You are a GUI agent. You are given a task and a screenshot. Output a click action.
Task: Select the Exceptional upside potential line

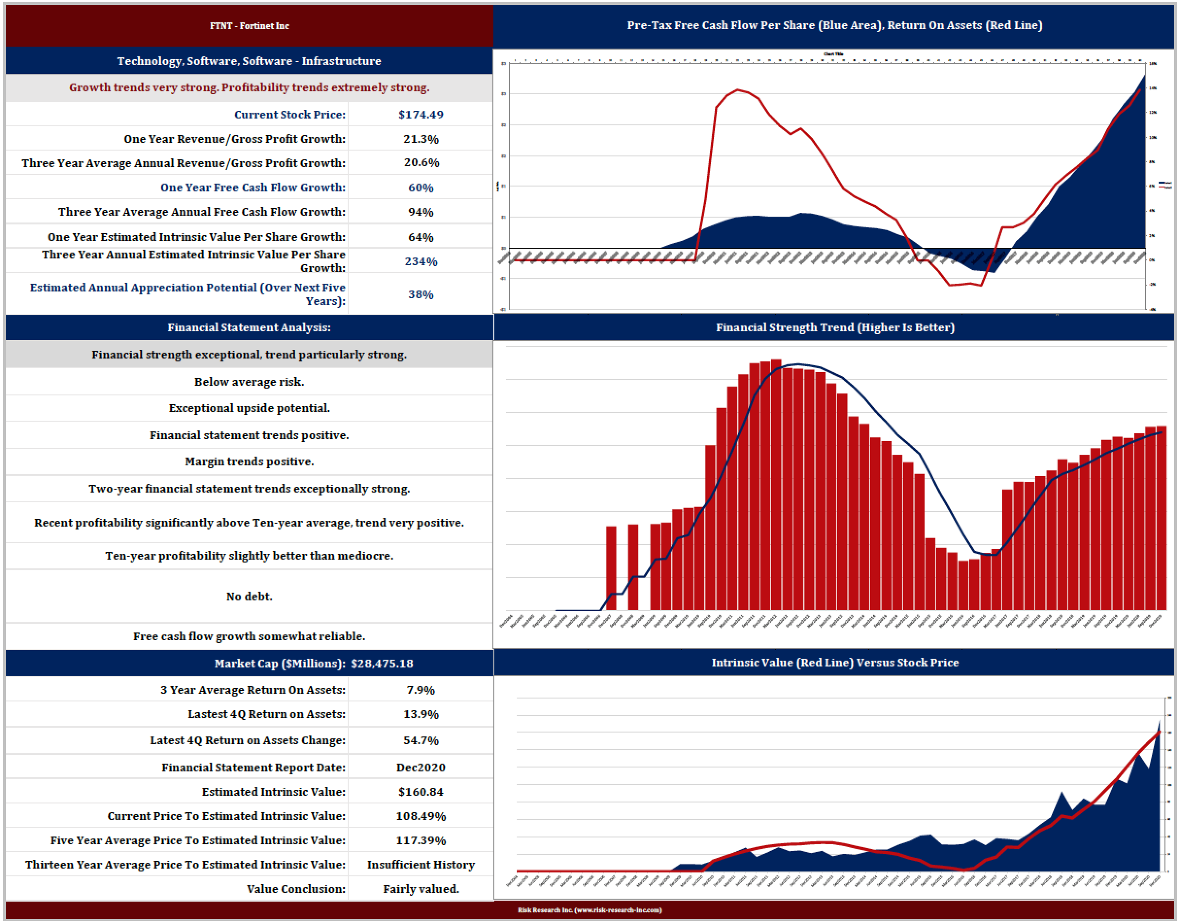point(249,408)
